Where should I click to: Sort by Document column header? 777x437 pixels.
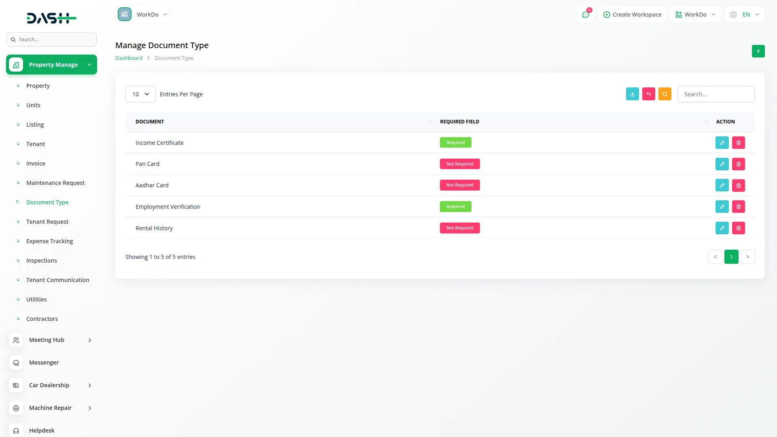[150, 121]
